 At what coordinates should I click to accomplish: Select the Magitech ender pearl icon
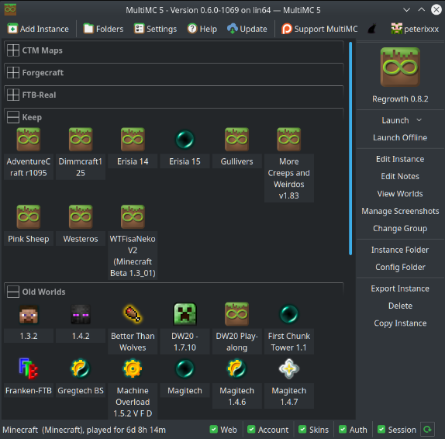(185, 368)
